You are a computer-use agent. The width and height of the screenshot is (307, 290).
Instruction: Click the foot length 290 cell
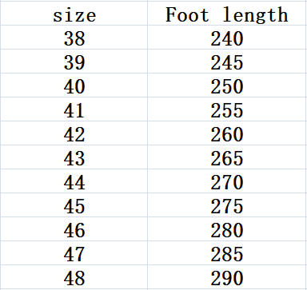[x=226, y=277]
